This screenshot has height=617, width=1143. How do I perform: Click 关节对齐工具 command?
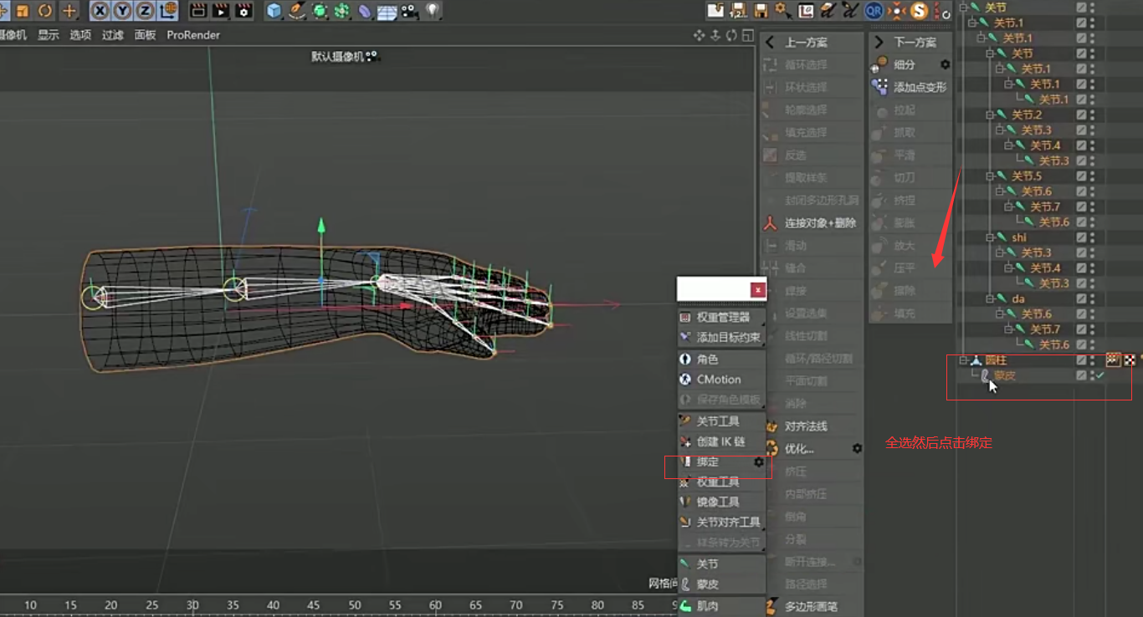(721, 523)
